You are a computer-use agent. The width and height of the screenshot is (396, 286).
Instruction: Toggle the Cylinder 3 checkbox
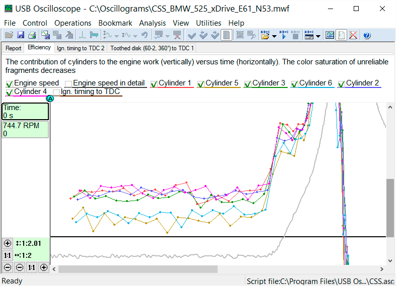(x=247, y=84)
